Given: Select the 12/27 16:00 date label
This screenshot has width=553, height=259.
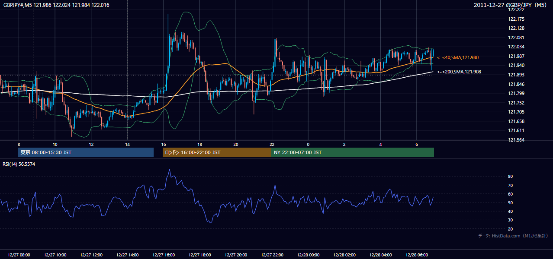Looking at the screenshot, I should [x=163, y=255].
